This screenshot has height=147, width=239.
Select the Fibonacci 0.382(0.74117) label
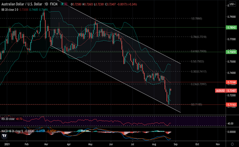pos(199,72)
